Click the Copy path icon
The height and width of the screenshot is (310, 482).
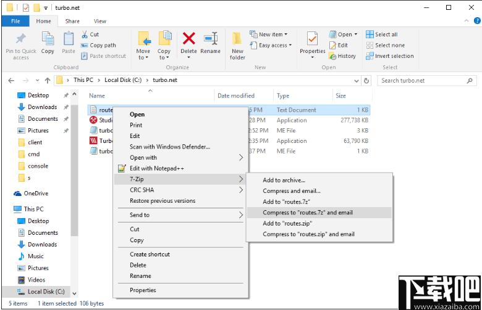pyautogui.click(x=84, y=46)
